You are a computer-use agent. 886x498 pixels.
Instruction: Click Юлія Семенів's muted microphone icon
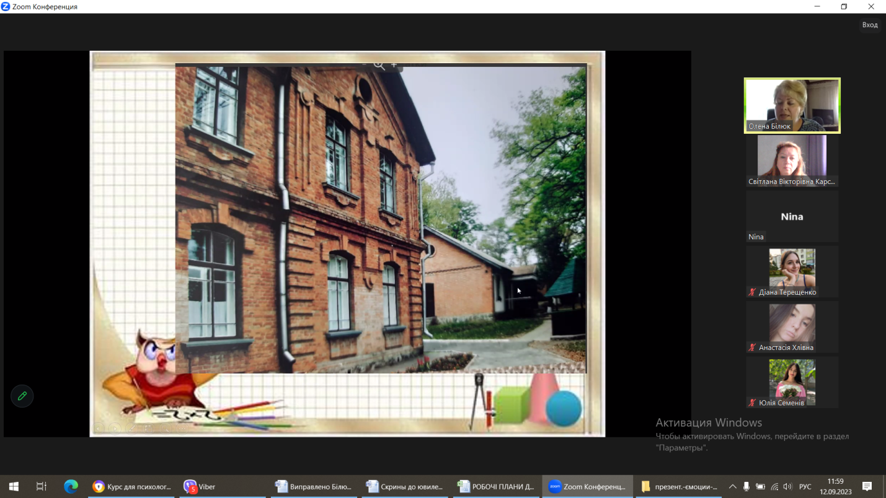click(753, 403)
